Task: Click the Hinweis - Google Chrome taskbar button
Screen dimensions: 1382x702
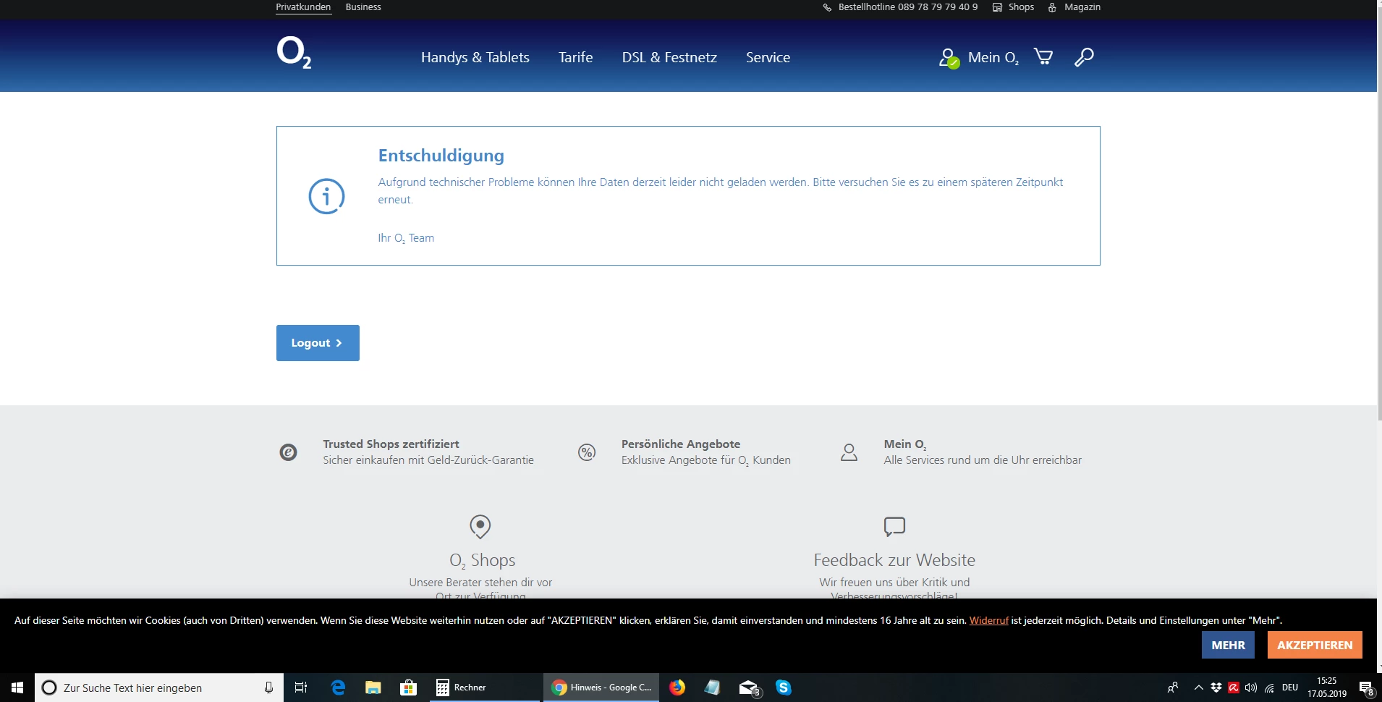Action: 601,688
